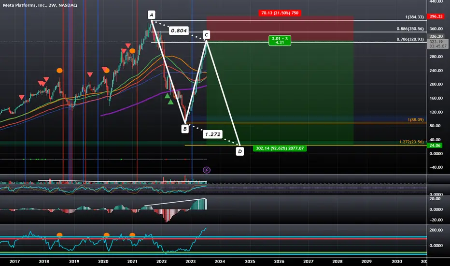Click the −20.00 value on the histogram pane axis
Screen dimensions: 450x266
[x=436, y=220]
